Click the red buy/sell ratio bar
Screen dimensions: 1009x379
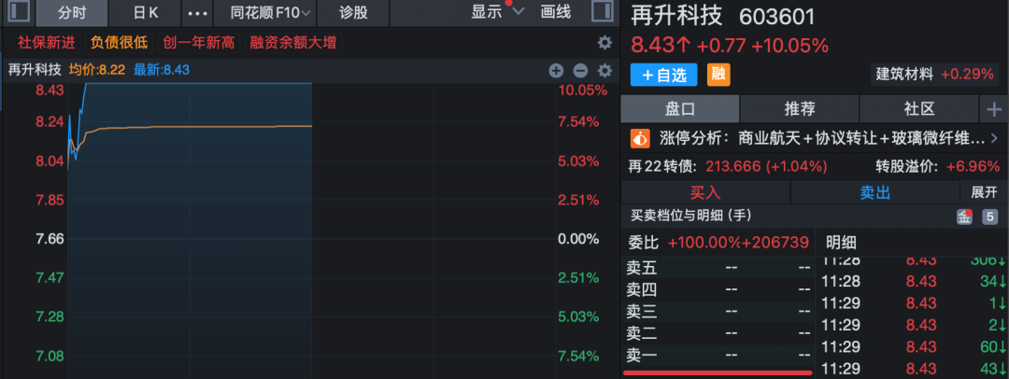click(x=718, y=372)
